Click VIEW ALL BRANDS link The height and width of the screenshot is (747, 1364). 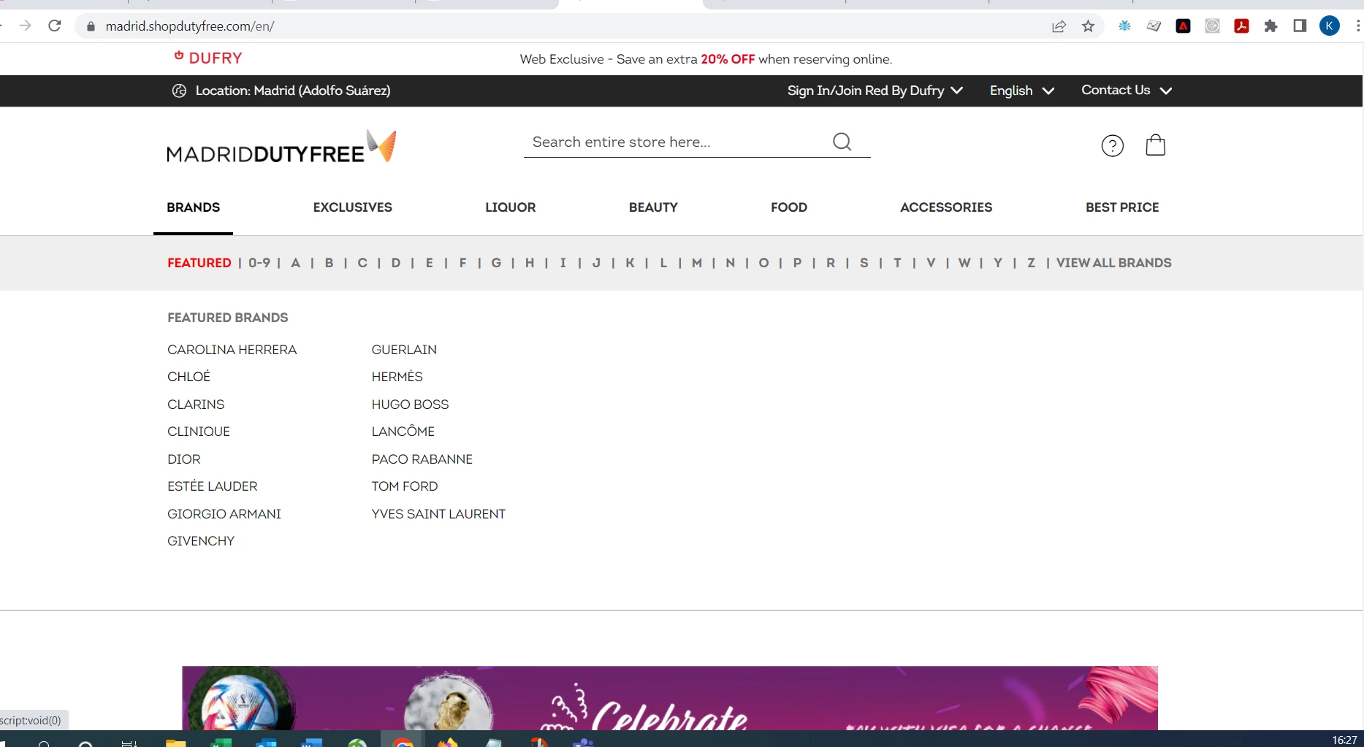point(1113,263)
